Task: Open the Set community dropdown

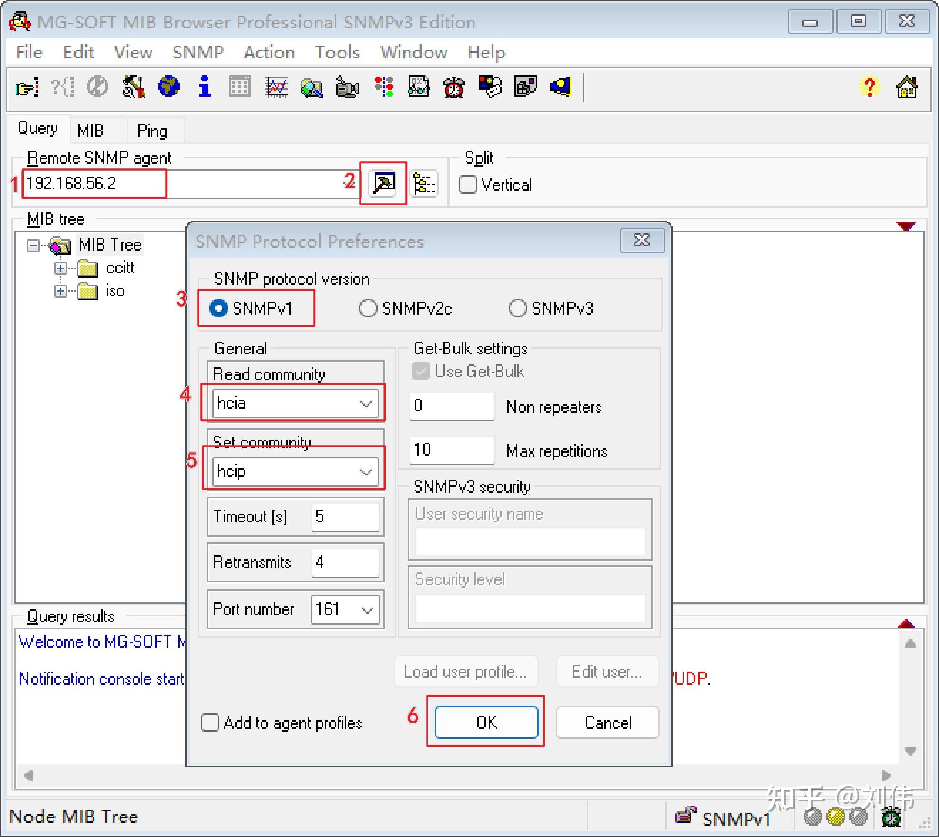Action: 366,472
